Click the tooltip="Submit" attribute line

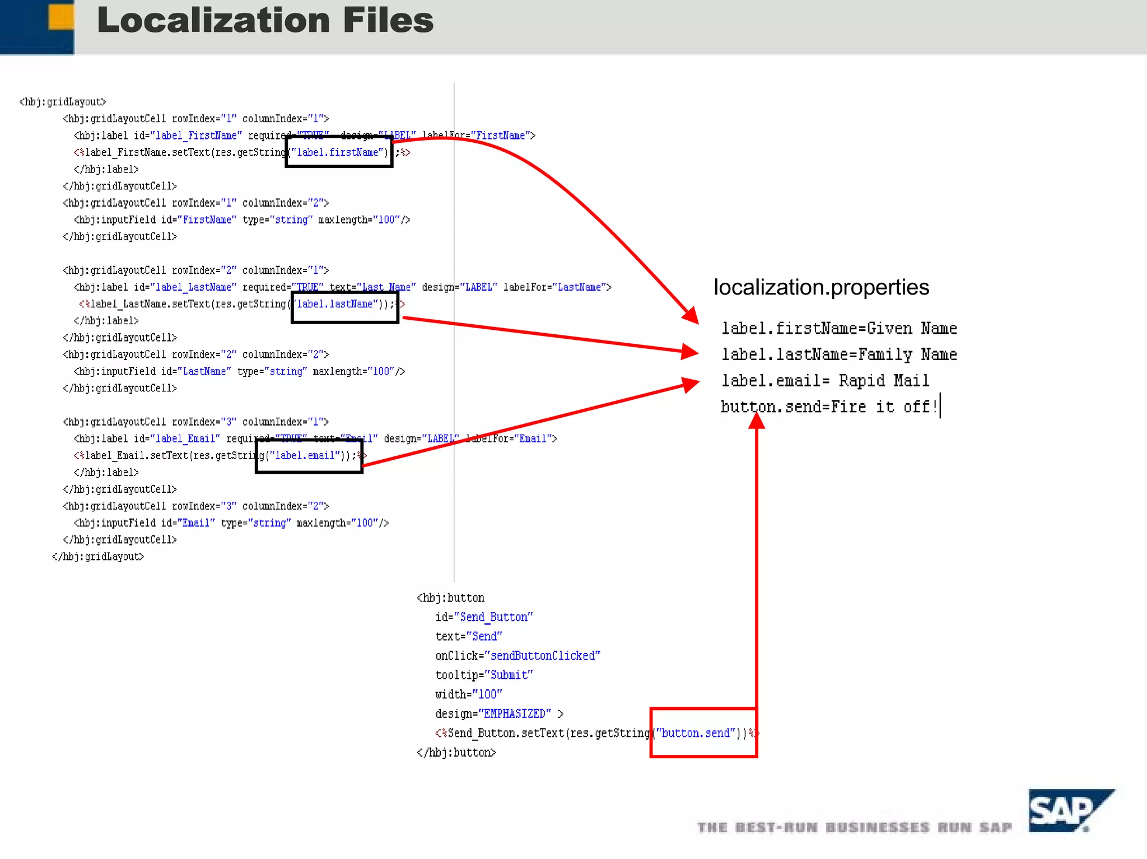coord(484,675)
